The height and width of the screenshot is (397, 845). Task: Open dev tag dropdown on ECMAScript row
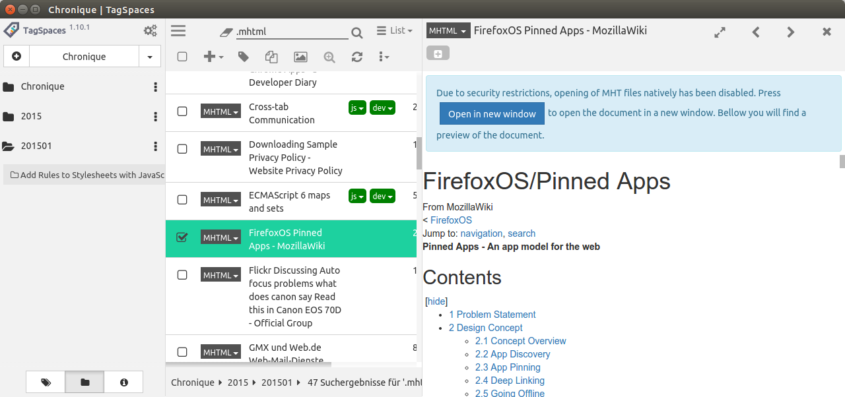click(x=382, y=196)
